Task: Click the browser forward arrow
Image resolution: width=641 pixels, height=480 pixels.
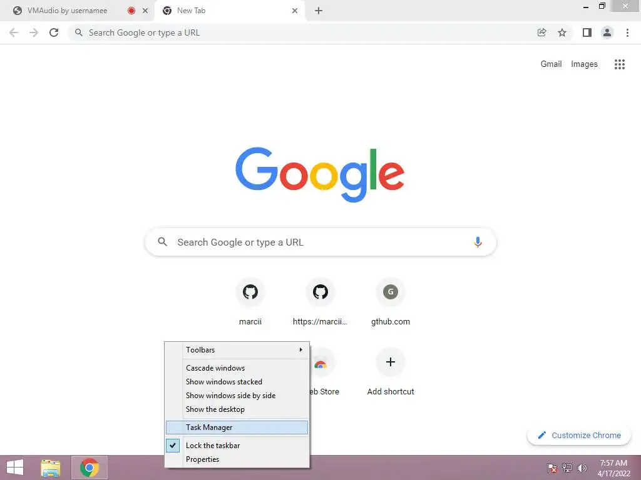Action: [34, 32]
